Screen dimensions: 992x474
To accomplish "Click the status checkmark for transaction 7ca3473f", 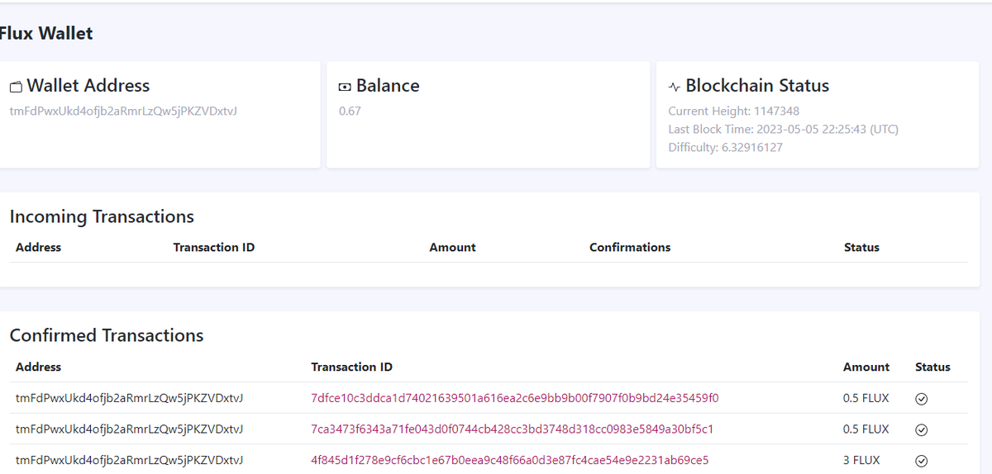I will coord(922,429).
